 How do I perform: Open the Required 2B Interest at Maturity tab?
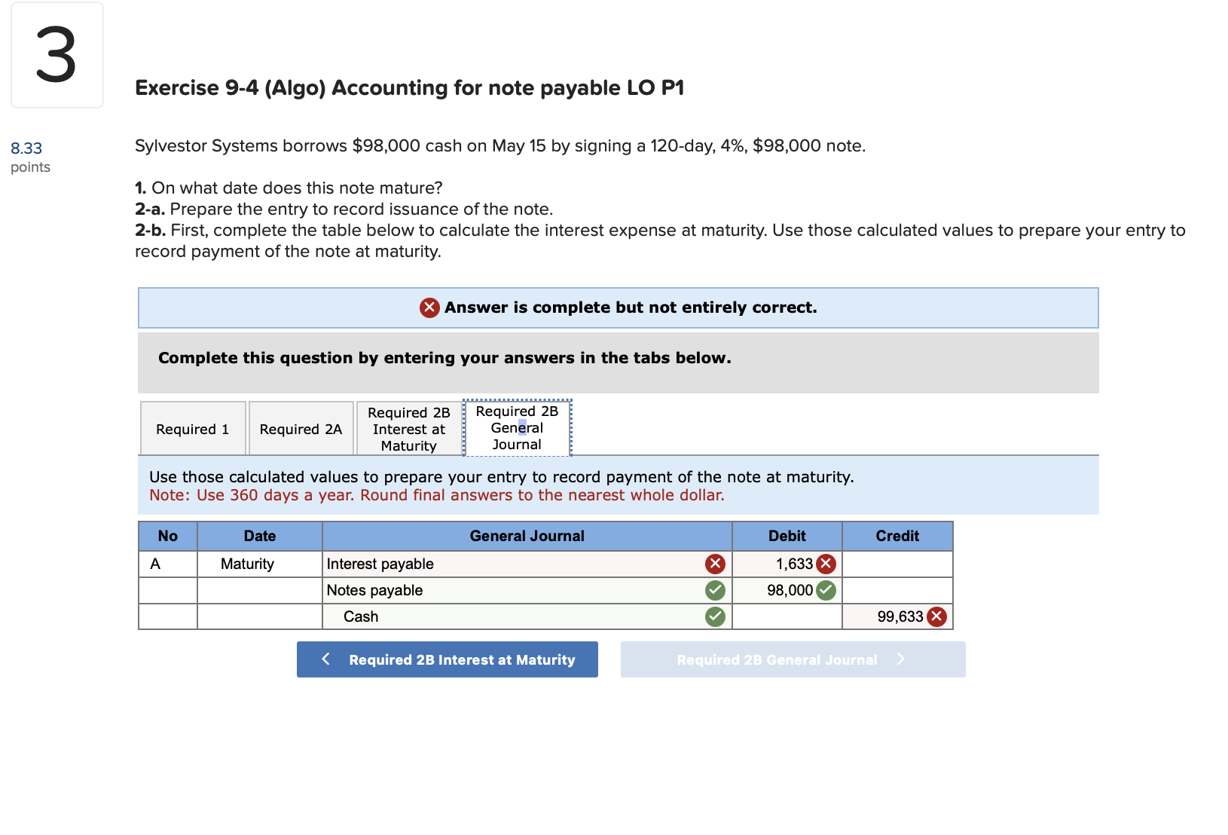pos(408,428)
